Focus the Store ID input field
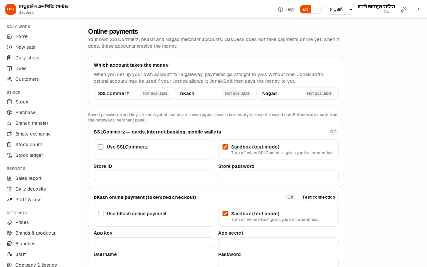This screenshot has height=267, width=427. pyautogui.click(x=154, y=176)
